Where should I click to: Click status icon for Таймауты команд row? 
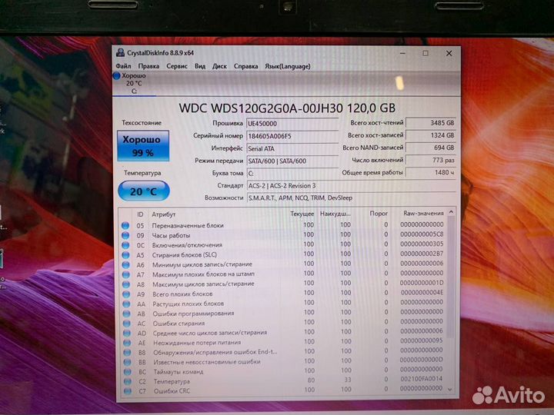[128, 372]
